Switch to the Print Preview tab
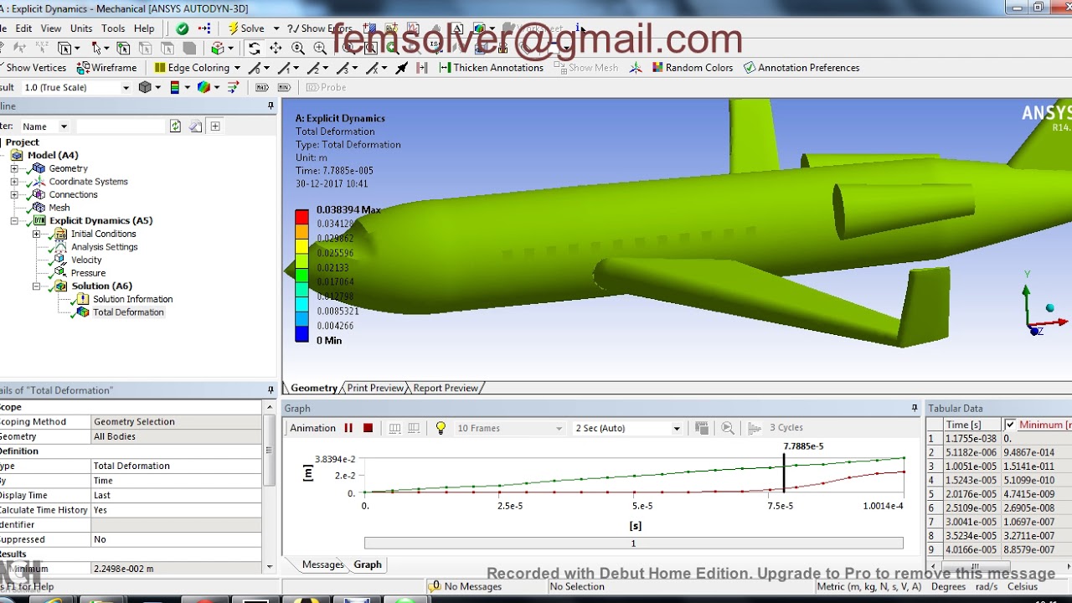The image size is (1072, 603). tap(375, 388)
